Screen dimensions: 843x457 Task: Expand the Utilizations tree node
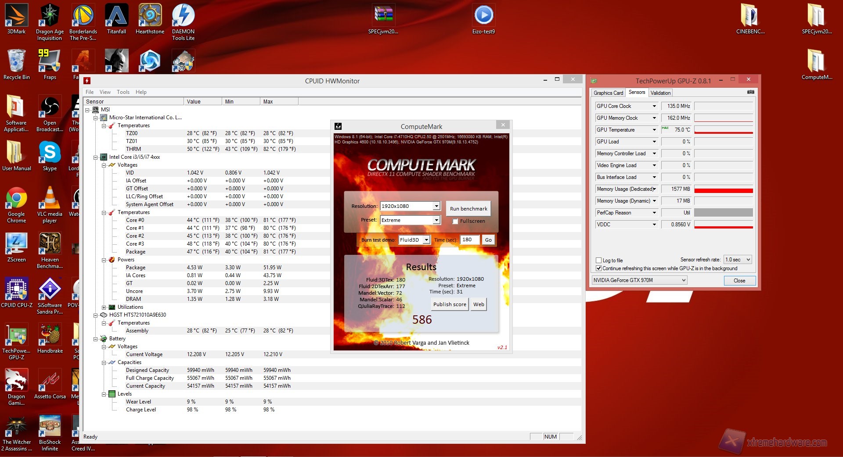point(104,307)
